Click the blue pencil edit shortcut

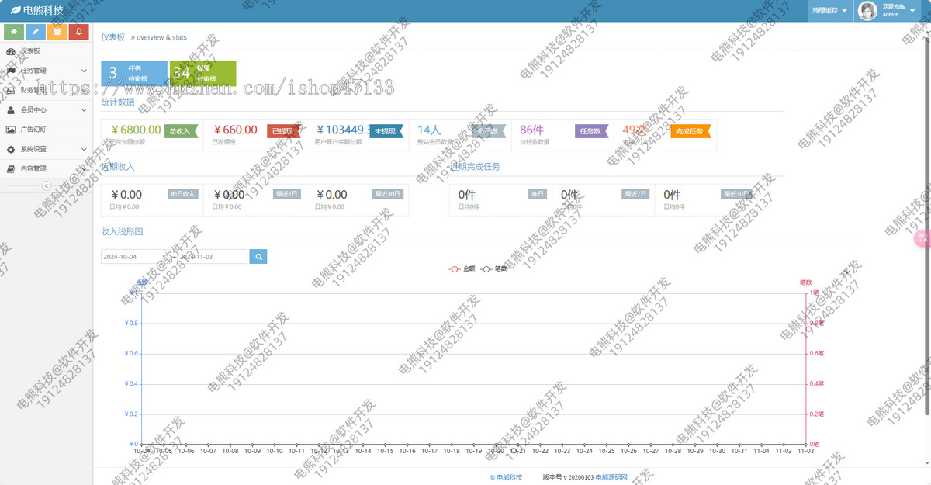(36, 32)
